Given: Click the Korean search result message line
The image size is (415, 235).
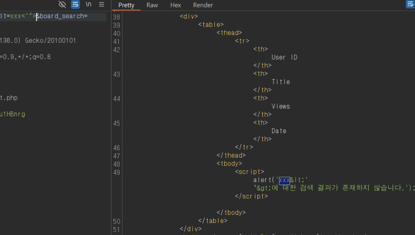Looking at the screenshot, I should tap(334, 188).
